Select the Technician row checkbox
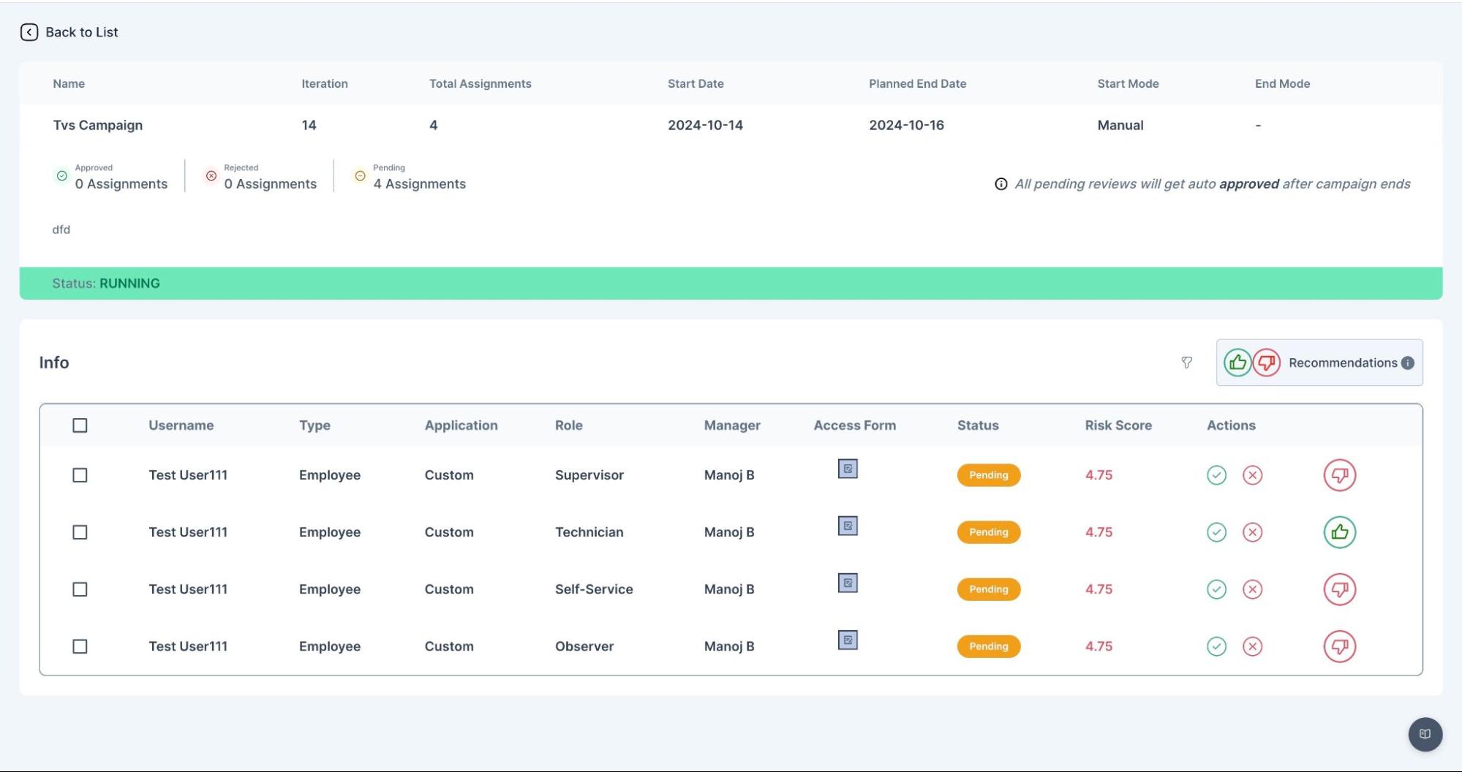Screen dimensions: 1462x772 click(80, 532)
